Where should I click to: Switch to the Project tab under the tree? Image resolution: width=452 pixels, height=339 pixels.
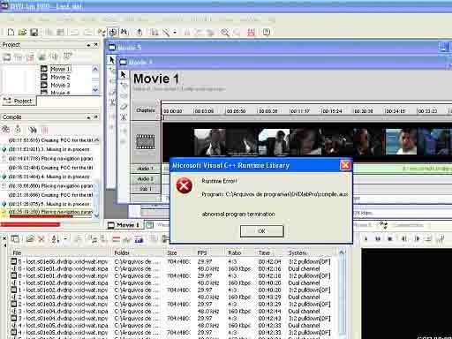point(19,101)
